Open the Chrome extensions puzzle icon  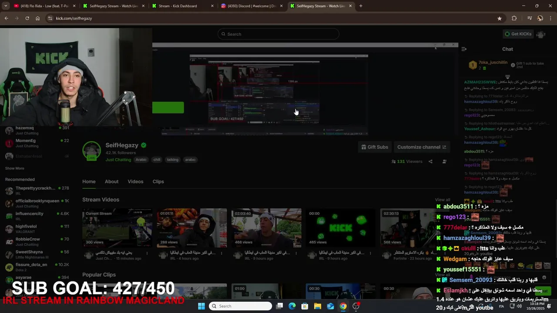pyautogui.click(x=514, y=18)
